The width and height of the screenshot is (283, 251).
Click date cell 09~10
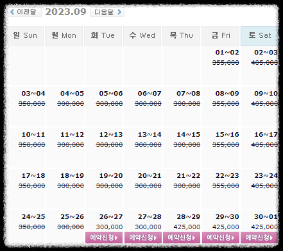point(259,106)
